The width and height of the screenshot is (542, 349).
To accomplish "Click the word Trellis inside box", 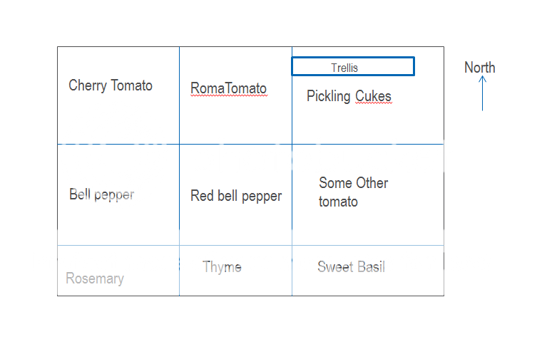I will (x=344, y=68).
